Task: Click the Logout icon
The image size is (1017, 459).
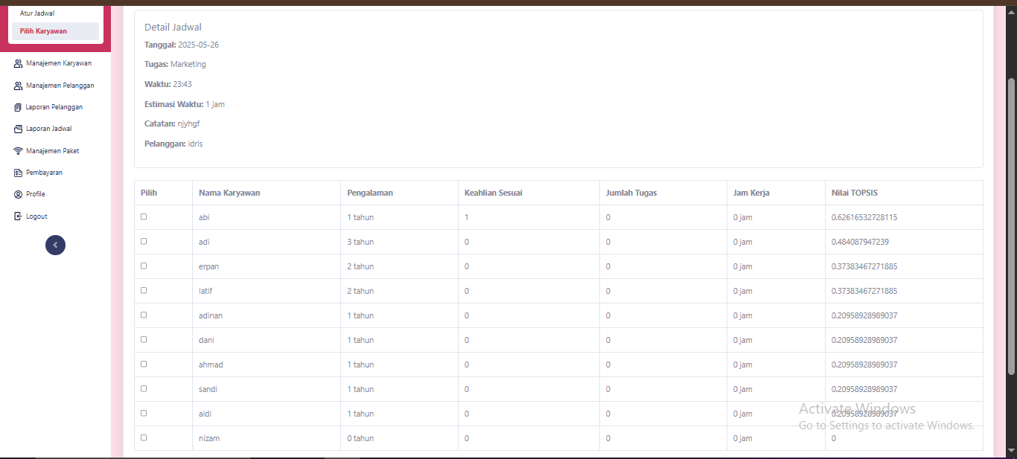Action: click(18, 216)
